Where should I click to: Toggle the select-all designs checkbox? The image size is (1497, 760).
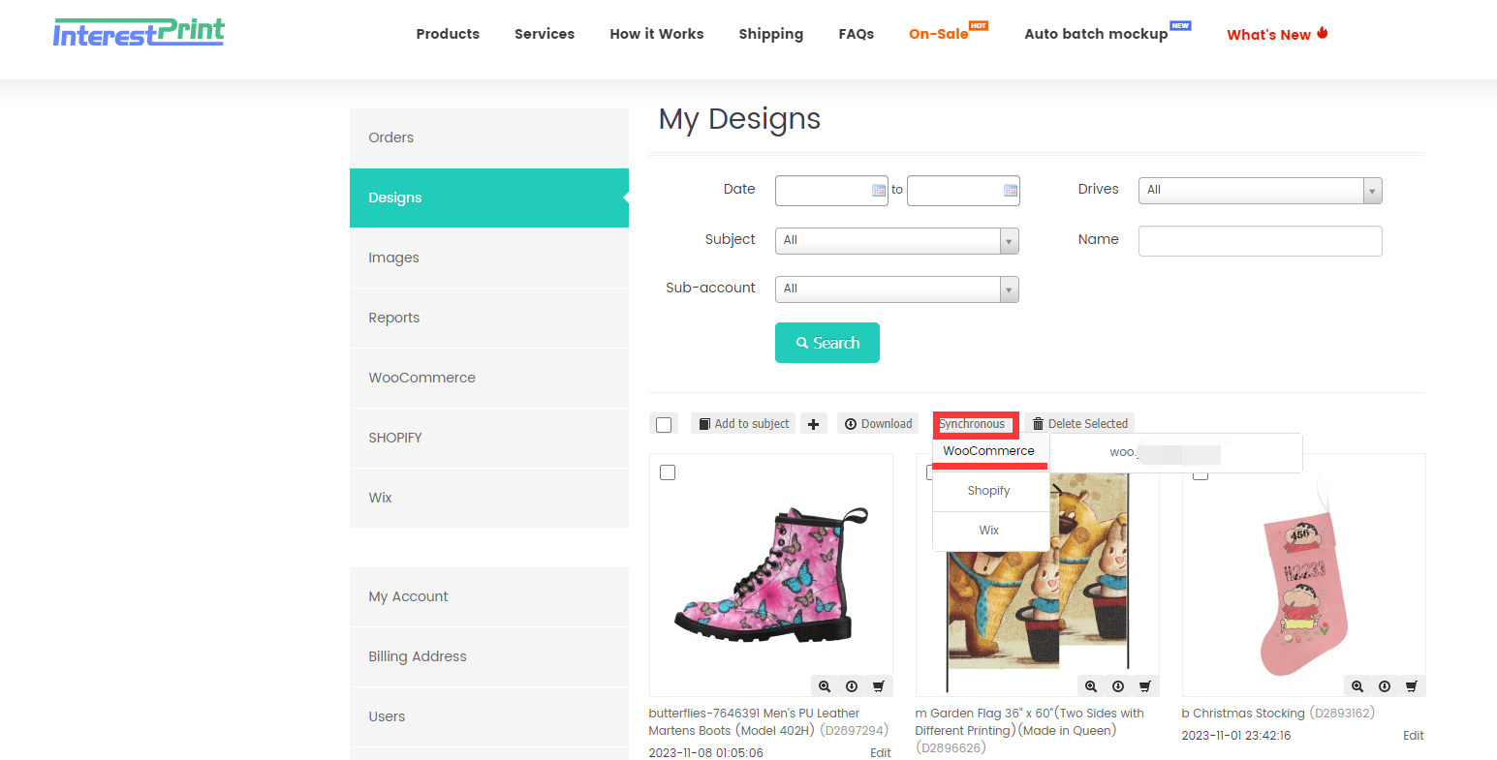[x=664, y=425]
